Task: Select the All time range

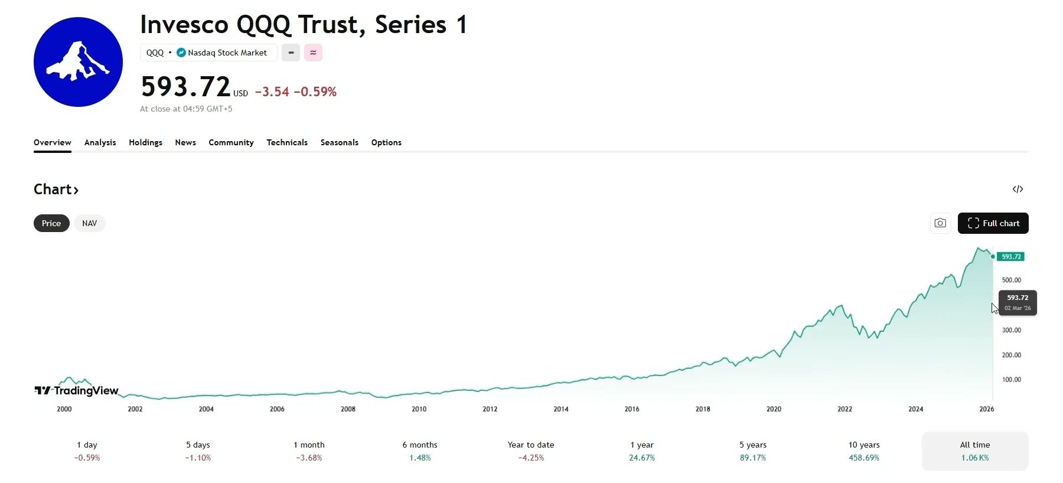Action: (x=974, y=451)
